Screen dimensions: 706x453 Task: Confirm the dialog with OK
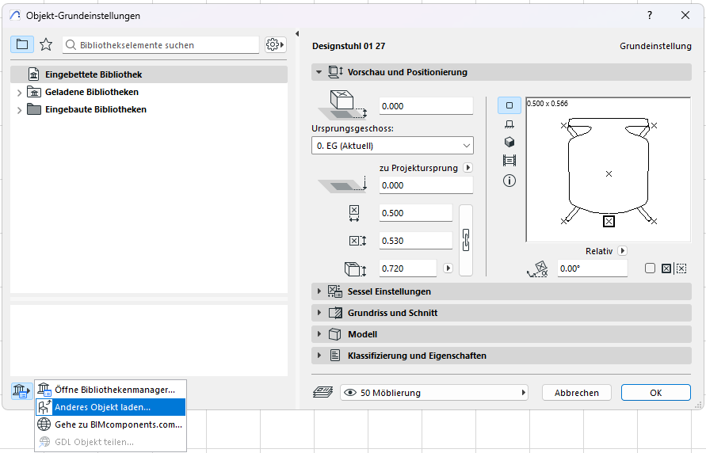click(x=655, y=393)
